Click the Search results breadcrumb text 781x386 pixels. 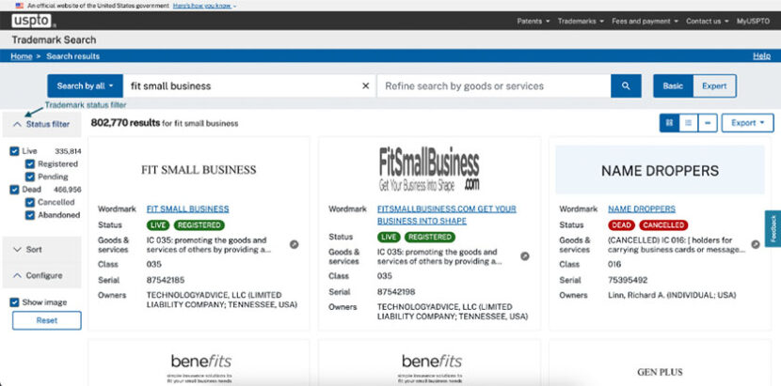pyautogui.click(x=72, y=56)
